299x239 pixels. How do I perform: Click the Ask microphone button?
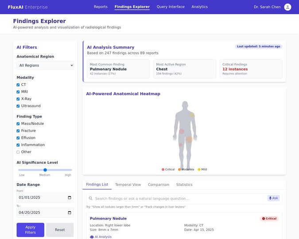tap(273, 198)
